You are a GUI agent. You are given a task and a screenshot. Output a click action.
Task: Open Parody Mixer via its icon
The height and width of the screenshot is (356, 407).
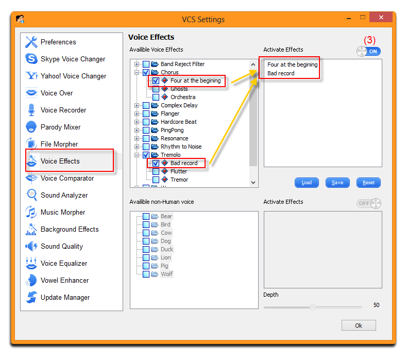31,127
